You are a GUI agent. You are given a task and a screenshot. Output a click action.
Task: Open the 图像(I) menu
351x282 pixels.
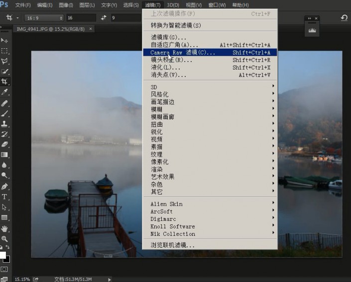[x=66, y=5]
